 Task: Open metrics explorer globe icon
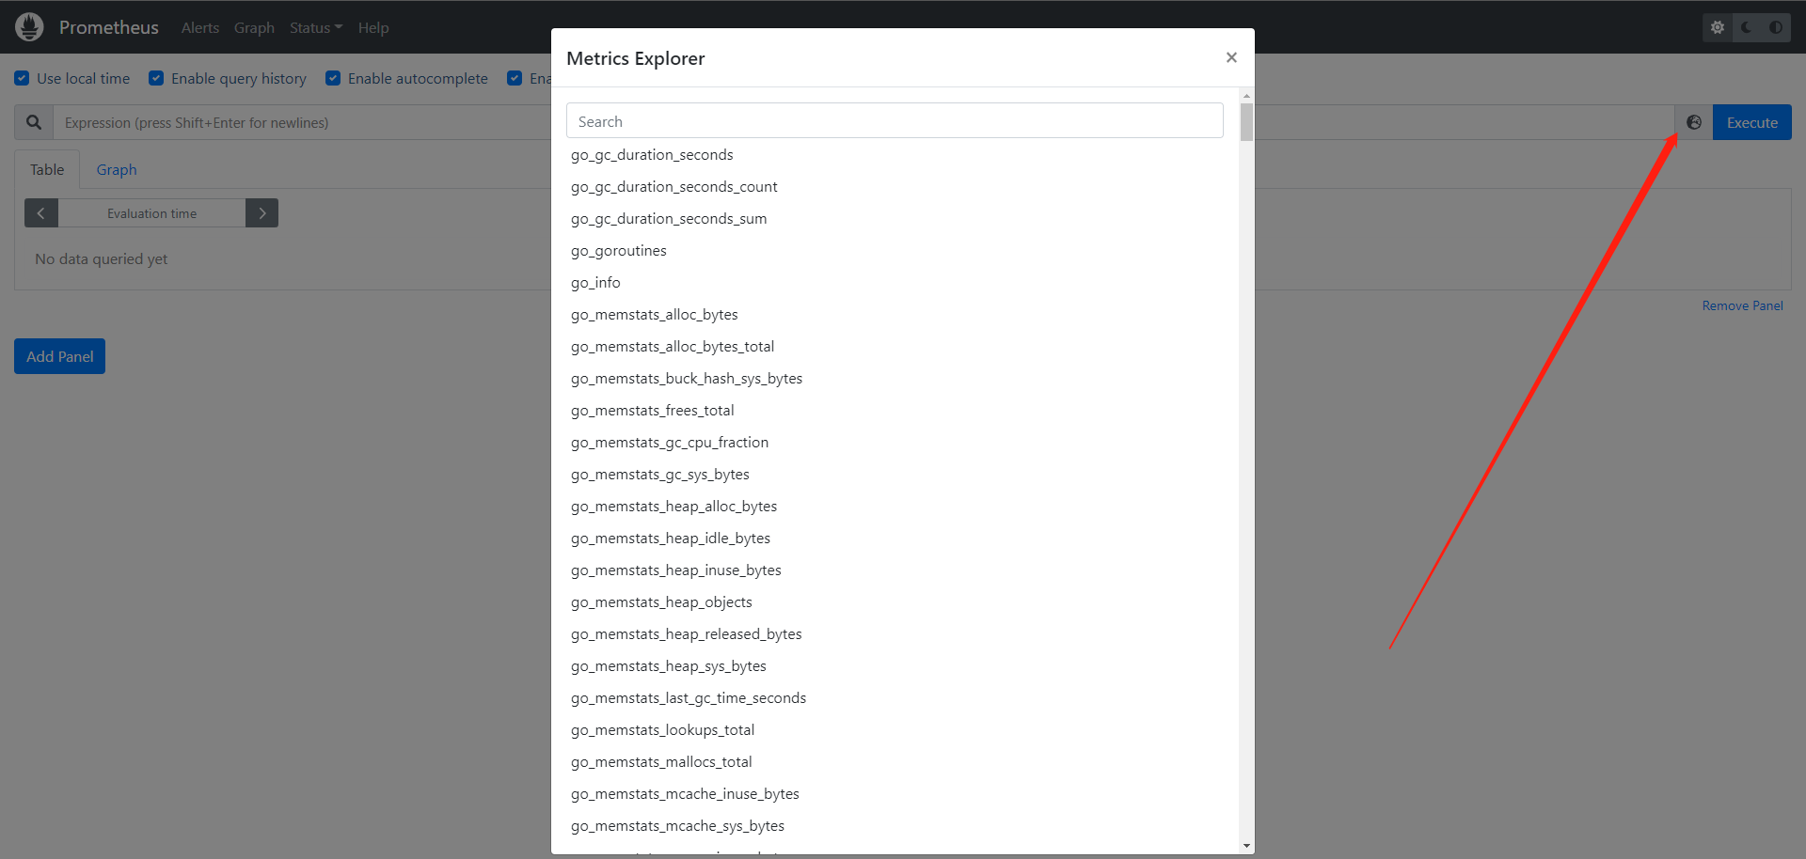[1693, 122]
